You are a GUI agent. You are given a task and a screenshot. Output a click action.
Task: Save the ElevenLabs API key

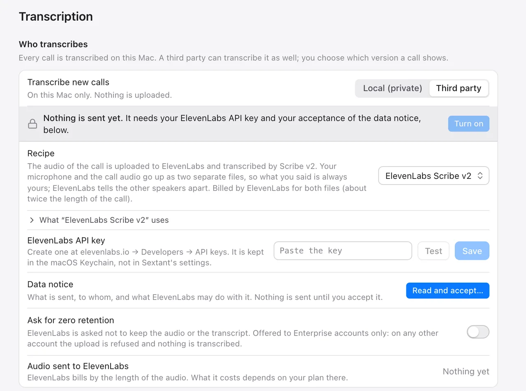coord(472,251)
